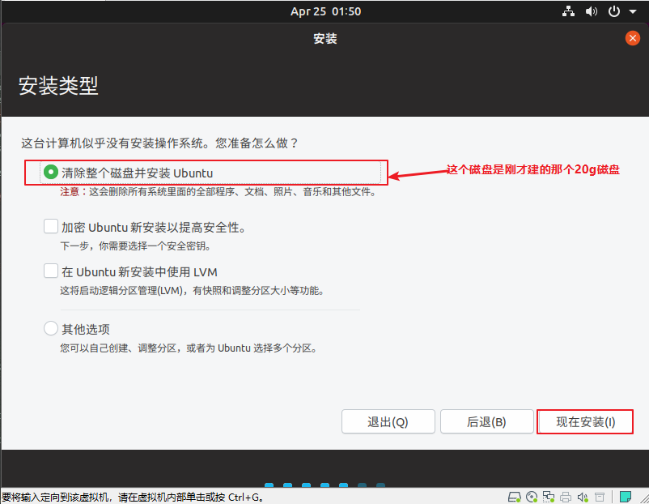Viewport: 649px width, 504px height.
Task: Click the hard disk status icon in VMware bar
Action: 515,497
